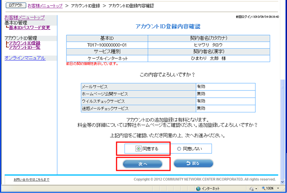Screen dimensions: 287x193
Task: Open お客様メニュートップ in the sidebar
Action: [24, 17]
